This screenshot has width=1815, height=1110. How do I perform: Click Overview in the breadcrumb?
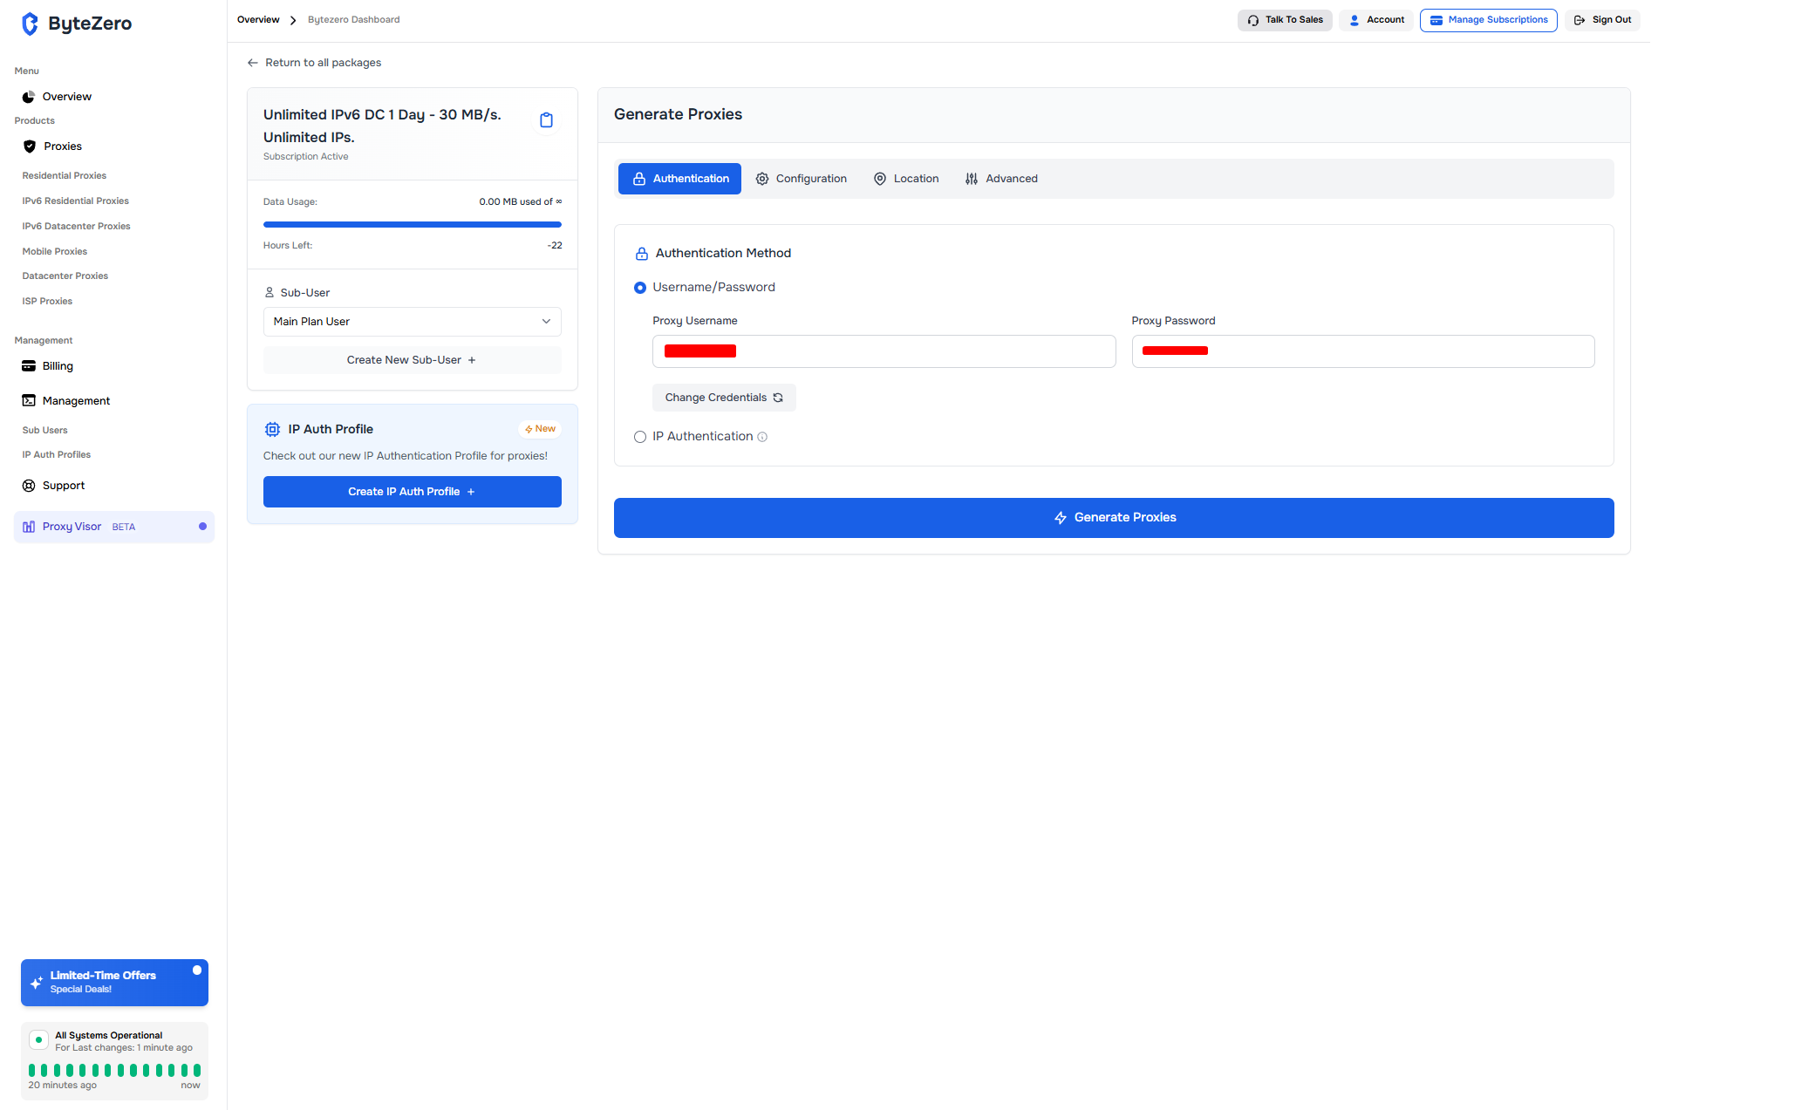pyautogui.click(x=258, y=20)
